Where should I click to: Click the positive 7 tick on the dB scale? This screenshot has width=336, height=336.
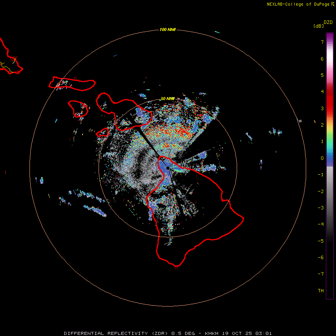tap(322, 42)
